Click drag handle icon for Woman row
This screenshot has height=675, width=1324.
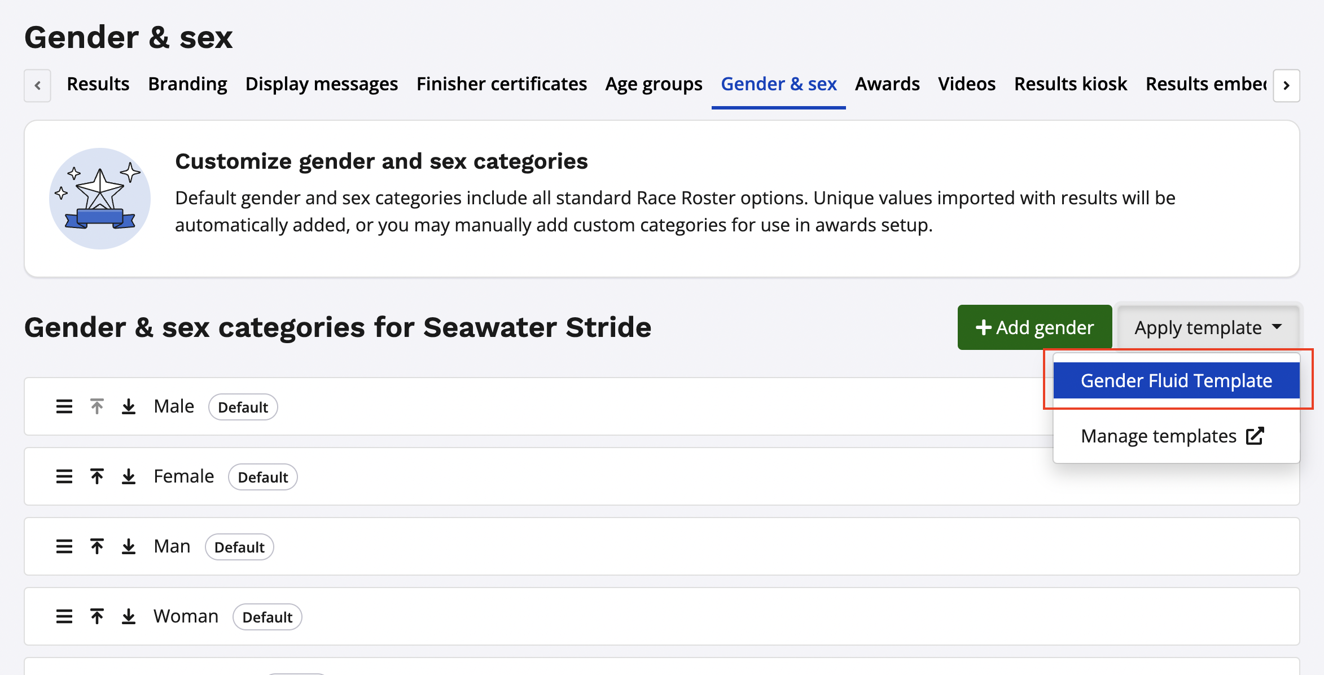64,616
